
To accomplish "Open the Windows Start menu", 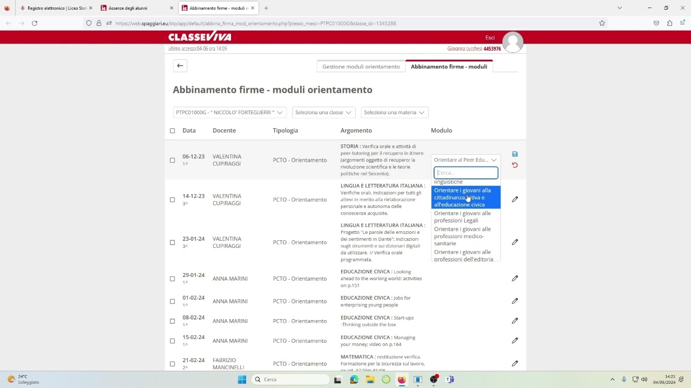I will pyautogui.click(x=242, y=379).
